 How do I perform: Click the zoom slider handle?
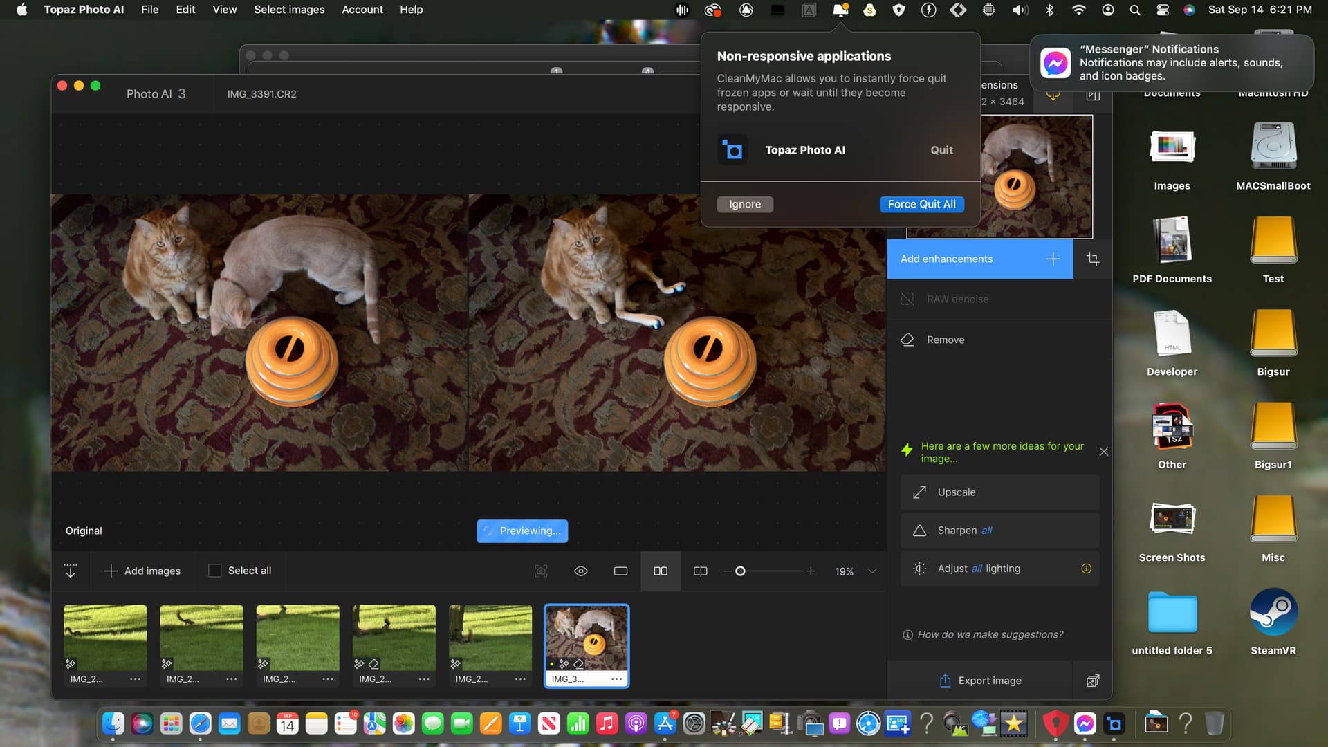coord(740,571)
